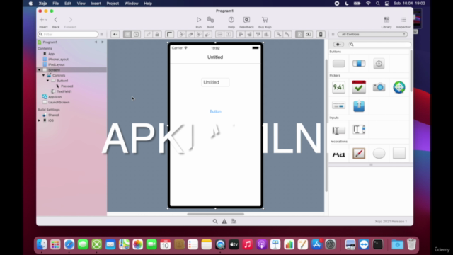
Task: Open find search icon in bottom bar
Action: click(215, 221)
